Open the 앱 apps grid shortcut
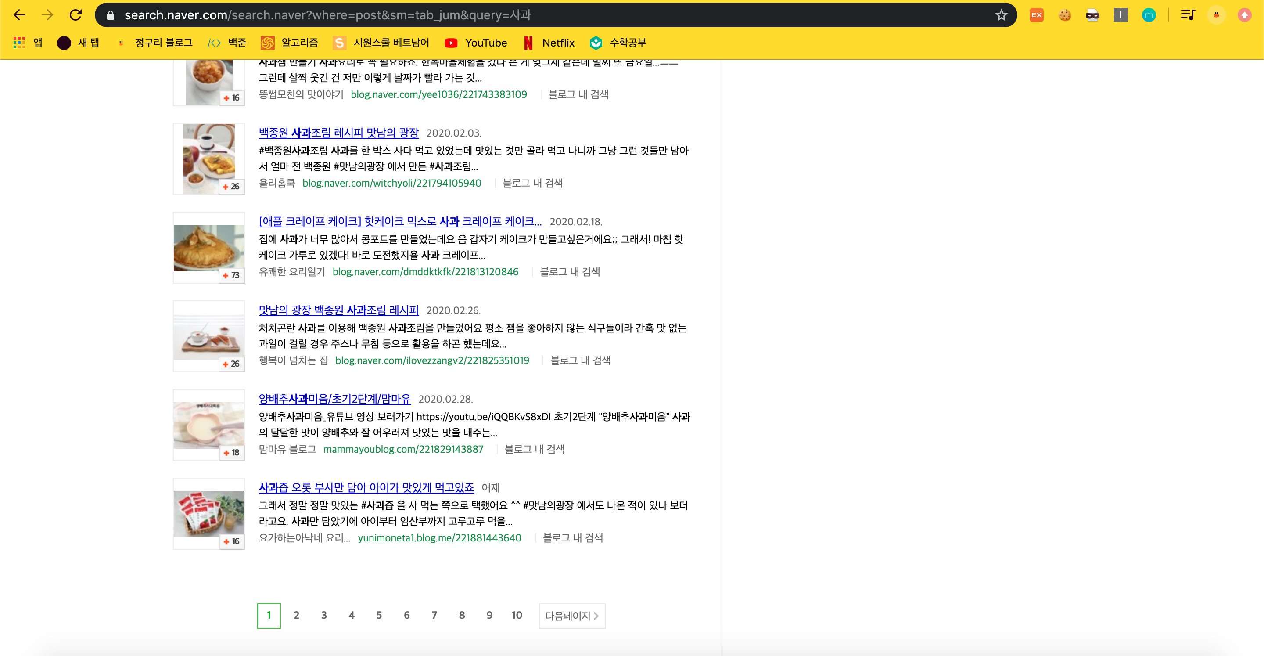The image size is (1264, 656). point(28,43)
